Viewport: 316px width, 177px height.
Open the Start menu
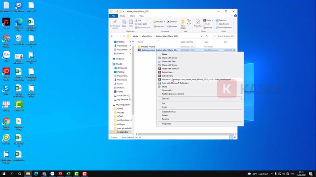click(x=4, y=173)
